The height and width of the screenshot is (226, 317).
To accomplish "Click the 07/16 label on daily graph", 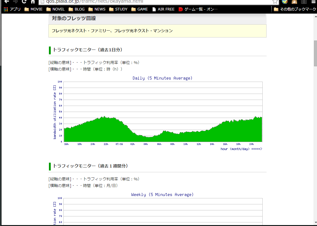I will (x=119, y=144).
